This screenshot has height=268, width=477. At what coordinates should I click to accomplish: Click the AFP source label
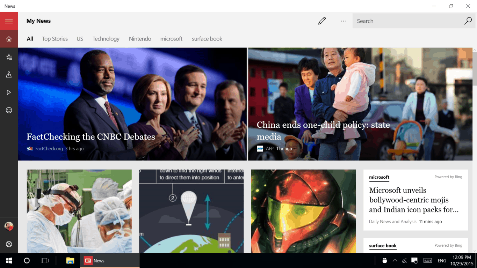[269, 149]
